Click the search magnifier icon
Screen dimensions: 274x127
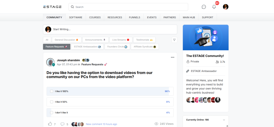click(x=72, y=7)
